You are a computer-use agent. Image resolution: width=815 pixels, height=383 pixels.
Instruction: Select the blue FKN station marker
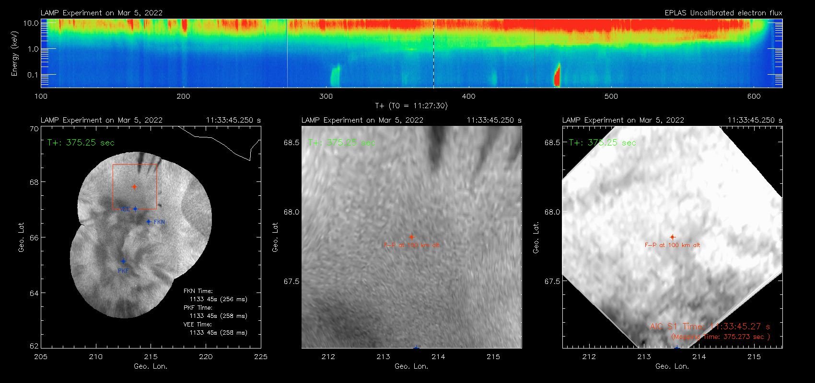[149, 222]
